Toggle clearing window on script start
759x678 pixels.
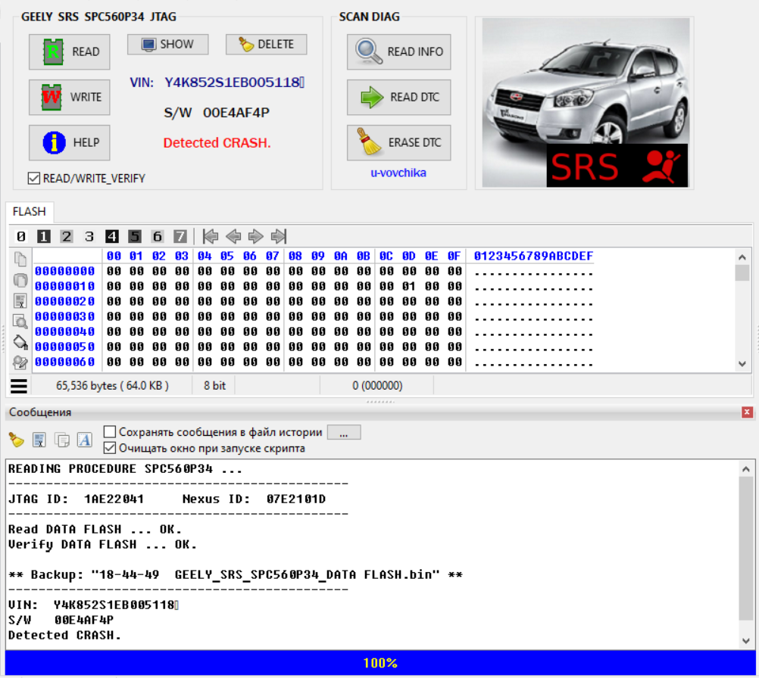(x=110, y=448)
